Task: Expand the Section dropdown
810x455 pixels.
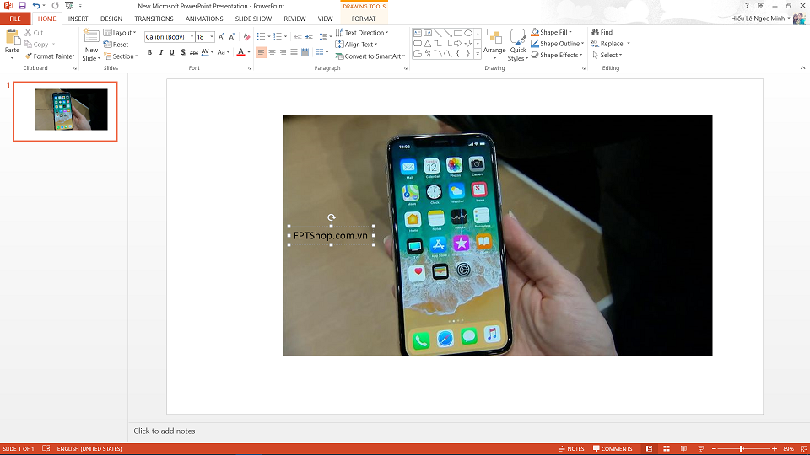Action: point(121,56)
